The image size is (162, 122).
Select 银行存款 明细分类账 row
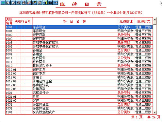tap(79, 39)
